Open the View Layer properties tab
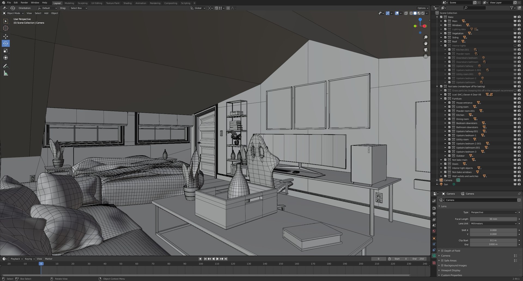The image size is (523, 281). pyautogui.click(x=434, y=220)
